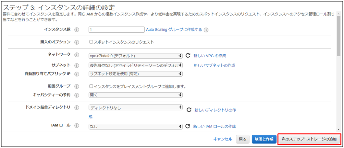Open 自動割り当てパブリック IP dropdown

[x=135, y=74]
